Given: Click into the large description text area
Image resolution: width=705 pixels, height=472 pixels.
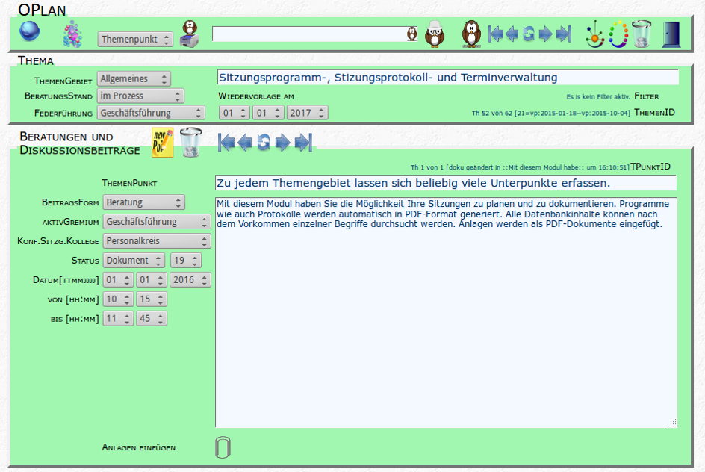Looking at the screenshot, I should point(446,321).
